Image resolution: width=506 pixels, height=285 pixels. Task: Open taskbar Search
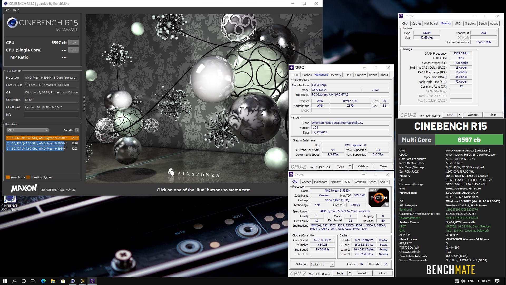[x=14, y=281]
